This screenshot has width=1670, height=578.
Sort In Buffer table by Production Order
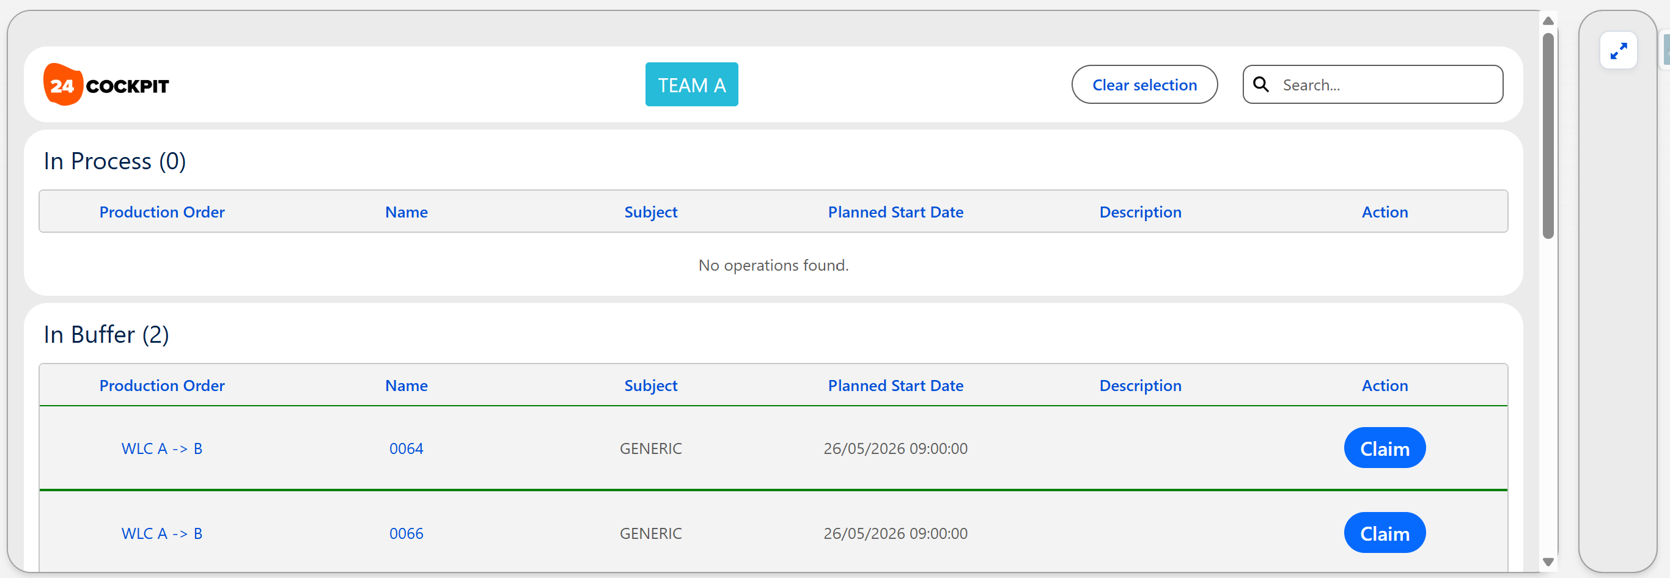(x=162, y=386)
